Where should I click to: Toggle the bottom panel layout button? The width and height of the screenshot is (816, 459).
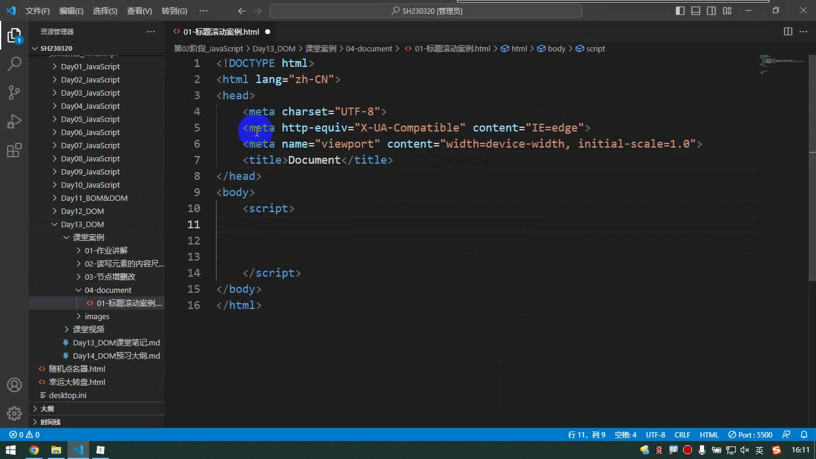[696, 11]
